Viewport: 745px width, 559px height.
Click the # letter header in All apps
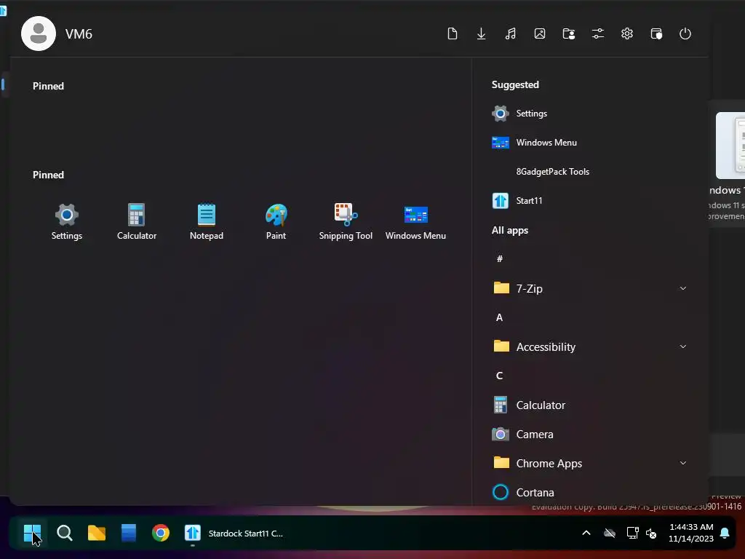[x=499, y=259]
